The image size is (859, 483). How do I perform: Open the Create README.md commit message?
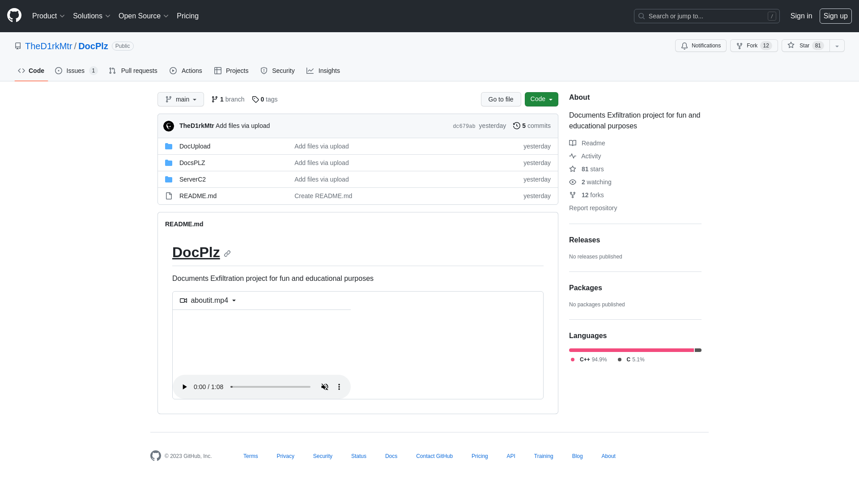point(323,196)
